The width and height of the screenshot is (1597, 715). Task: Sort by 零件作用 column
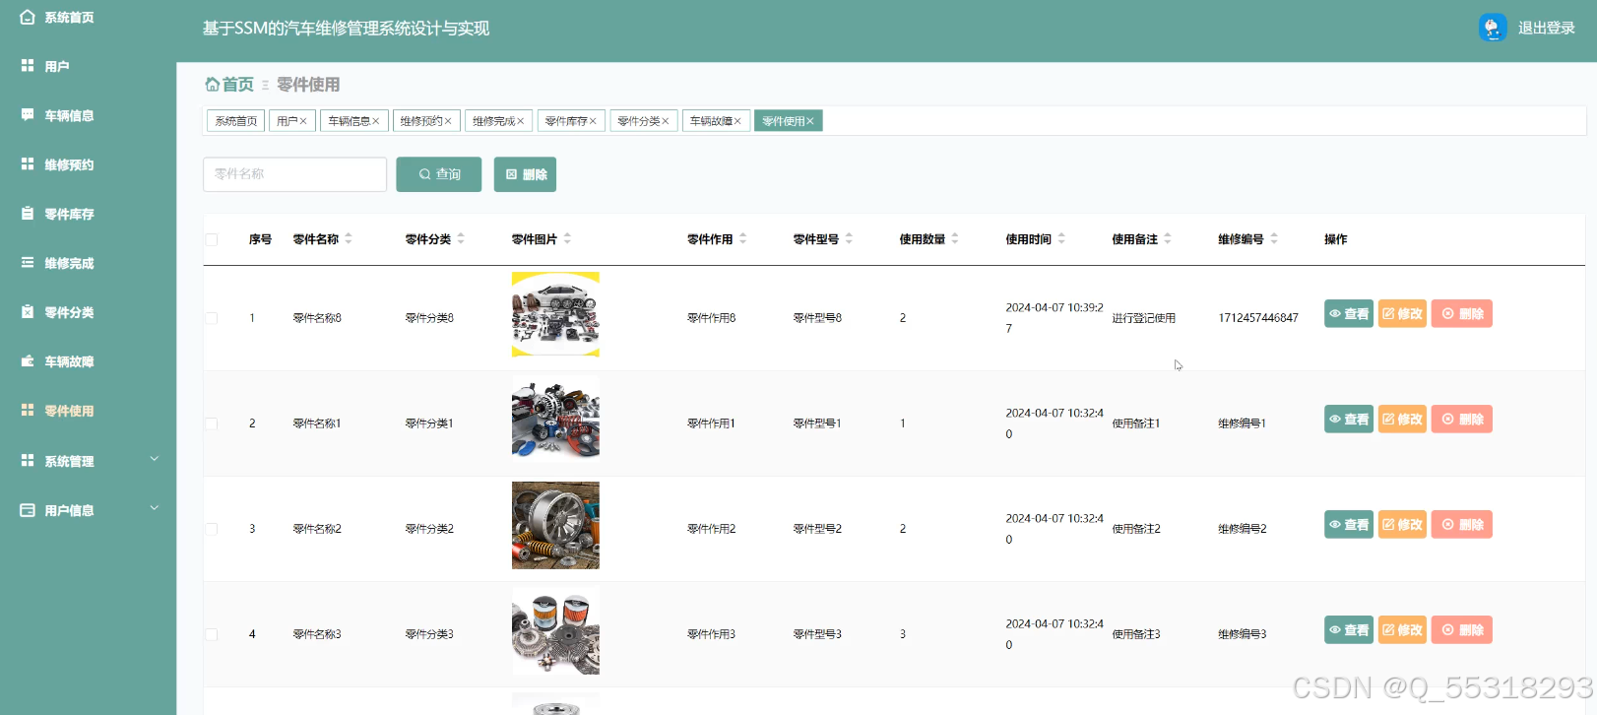click(x=742, y=239)
